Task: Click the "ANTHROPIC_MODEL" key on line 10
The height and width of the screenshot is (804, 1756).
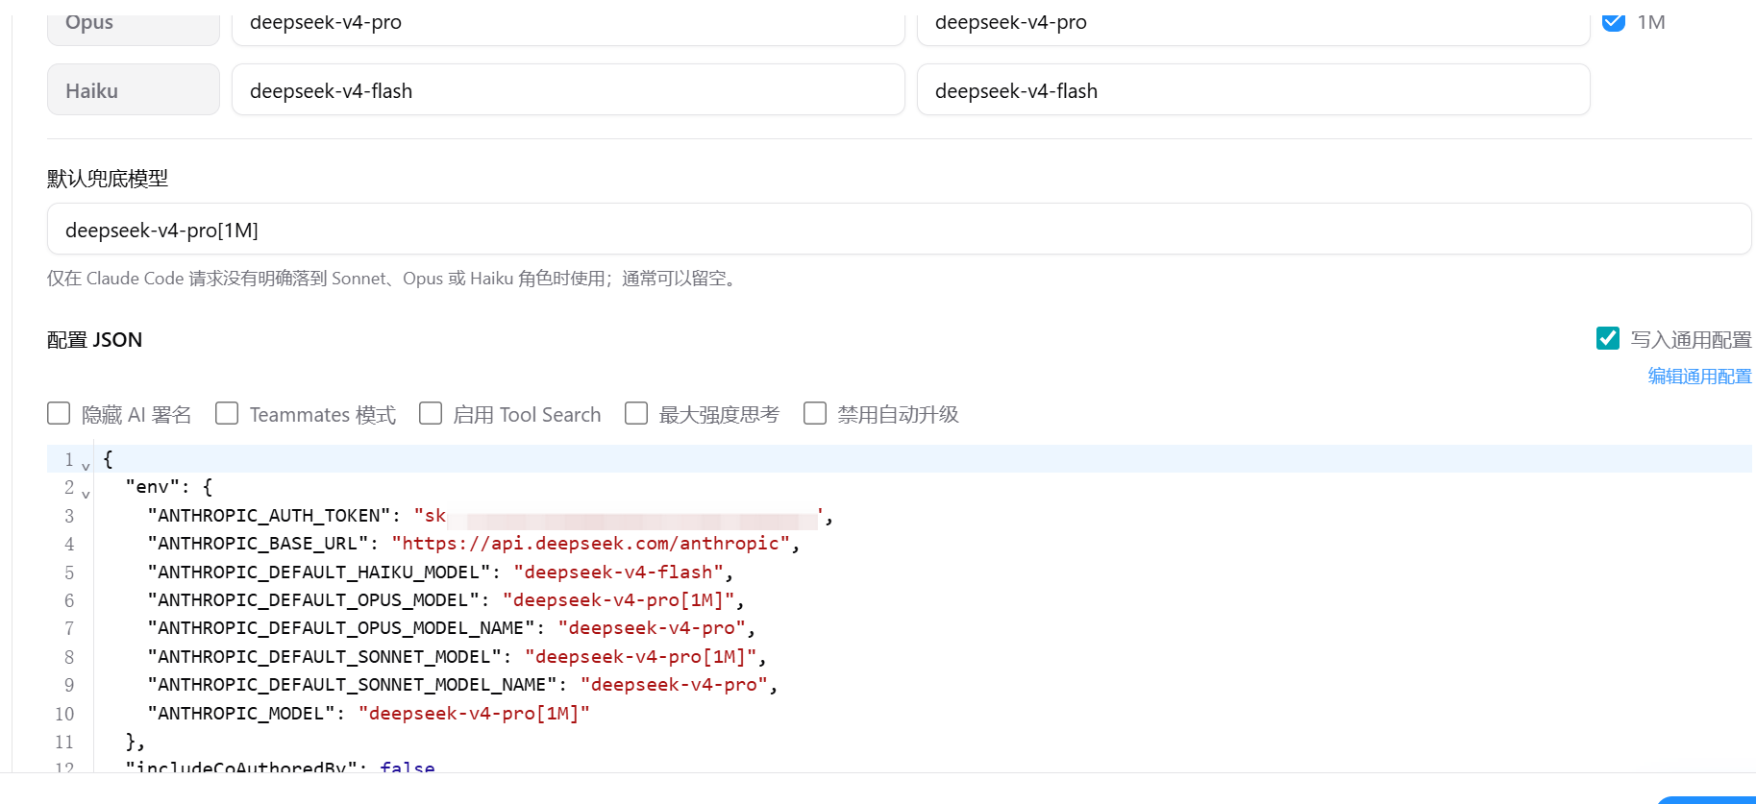Action: 241,714
